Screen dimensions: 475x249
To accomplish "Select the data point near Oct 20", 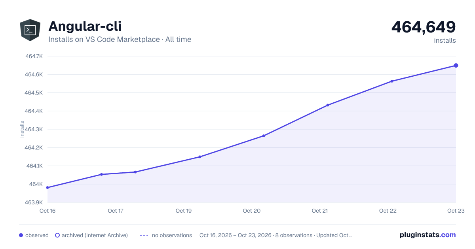I will point(264,136).
